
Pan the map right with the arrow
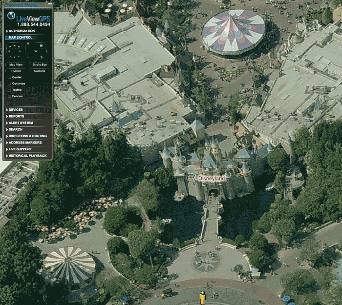(x=21, y=51)
